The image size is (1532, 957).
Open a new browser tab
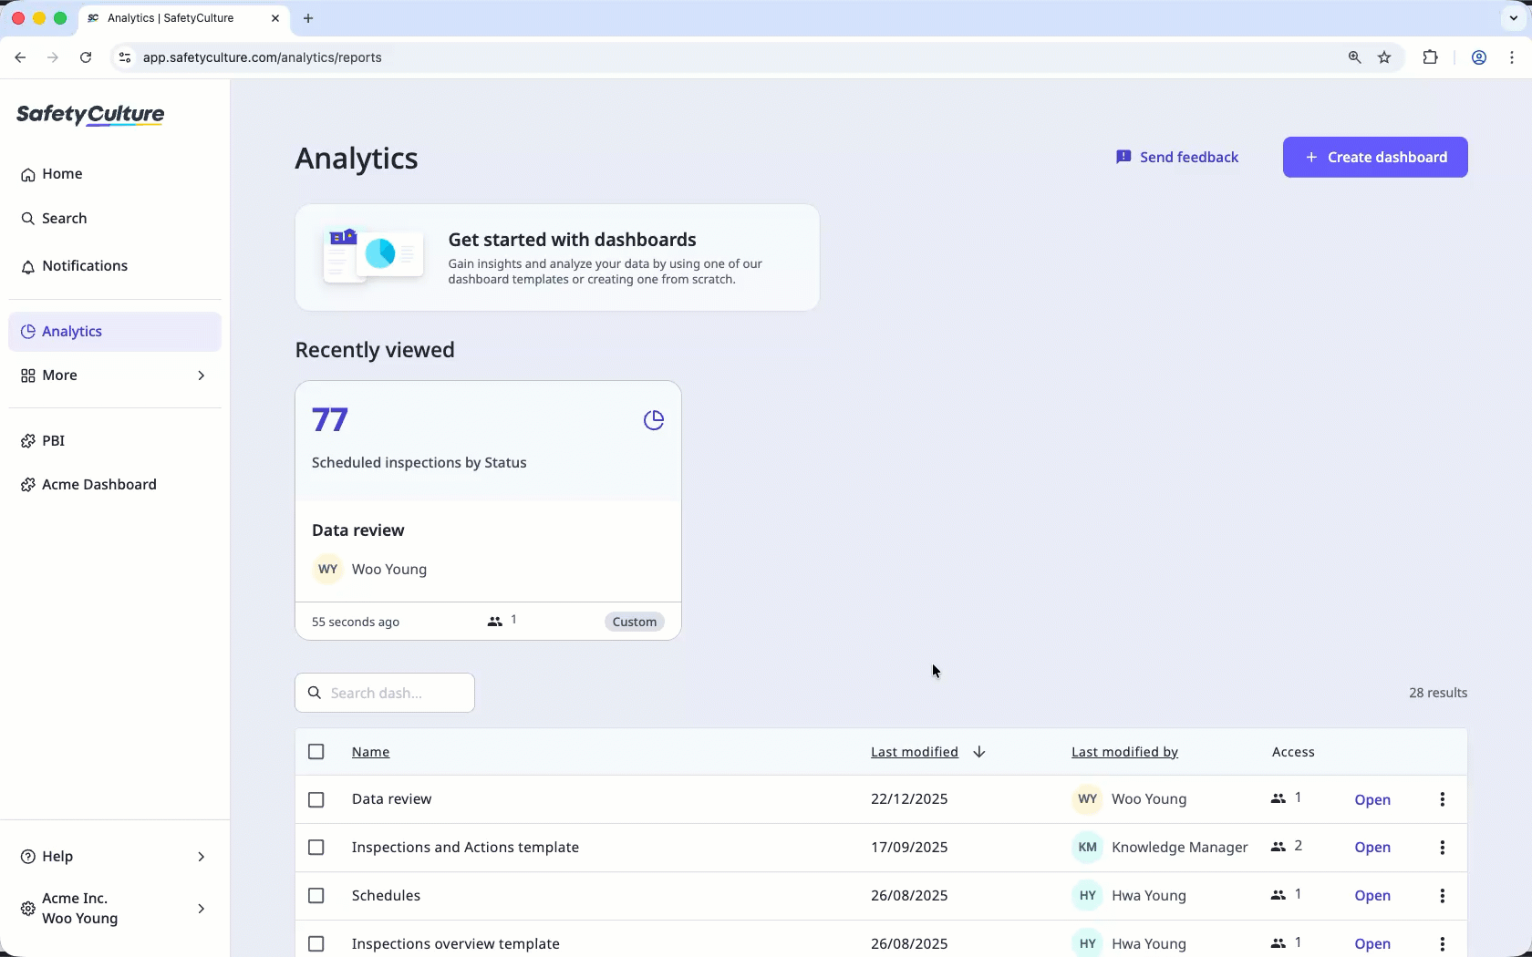point(308,18)
